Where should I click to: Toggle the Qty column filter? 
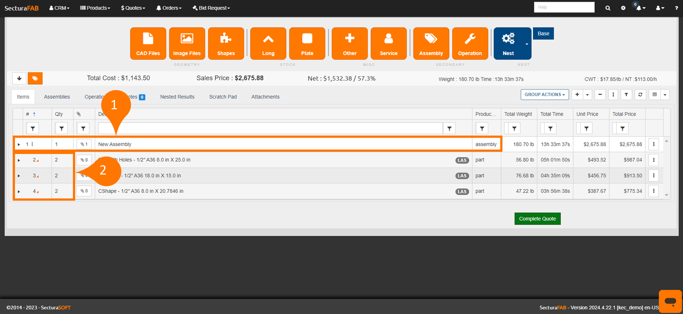pyautogui.click(x=61, y=129)
